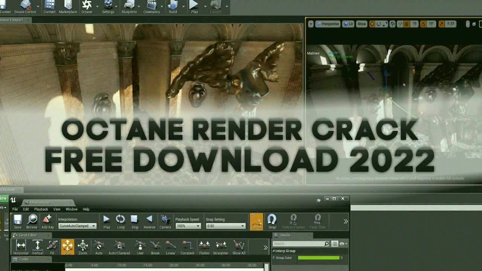Set curve interpolation to Constant
Image resolution: width=482 pixels, height=271 pixels.
coord(187,247)
